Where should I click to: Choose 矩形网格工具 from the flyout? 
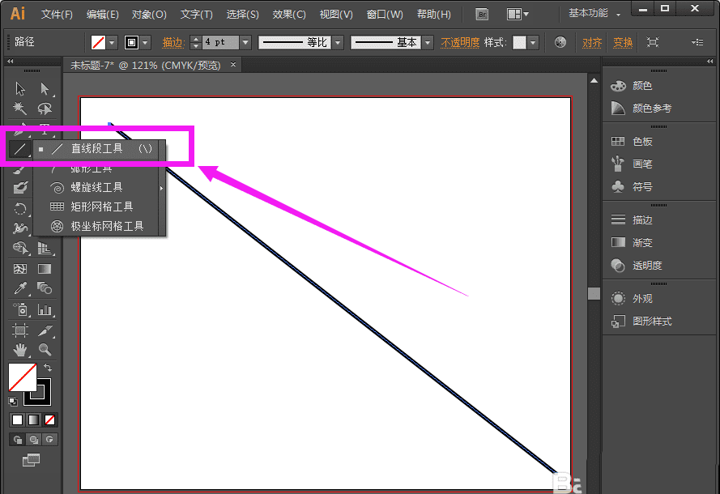[x=97, y=207]
